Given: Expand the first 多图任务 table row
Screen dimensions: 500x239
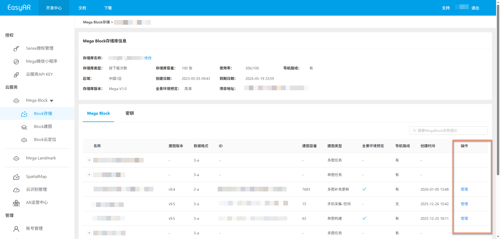Looking at the screenshot, I should coord(89,160).
